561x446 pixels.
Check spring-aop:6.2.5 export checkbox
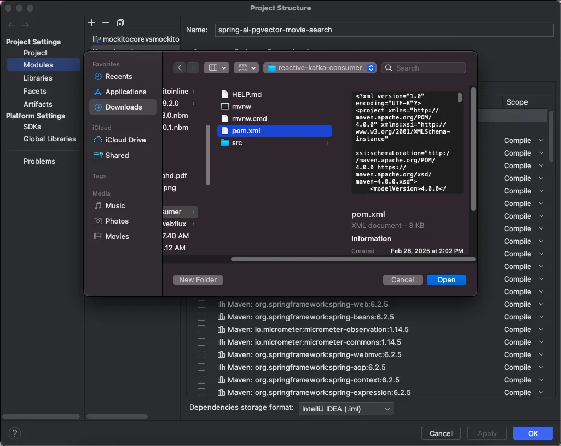pyautogui.click(x=201, y=367)
